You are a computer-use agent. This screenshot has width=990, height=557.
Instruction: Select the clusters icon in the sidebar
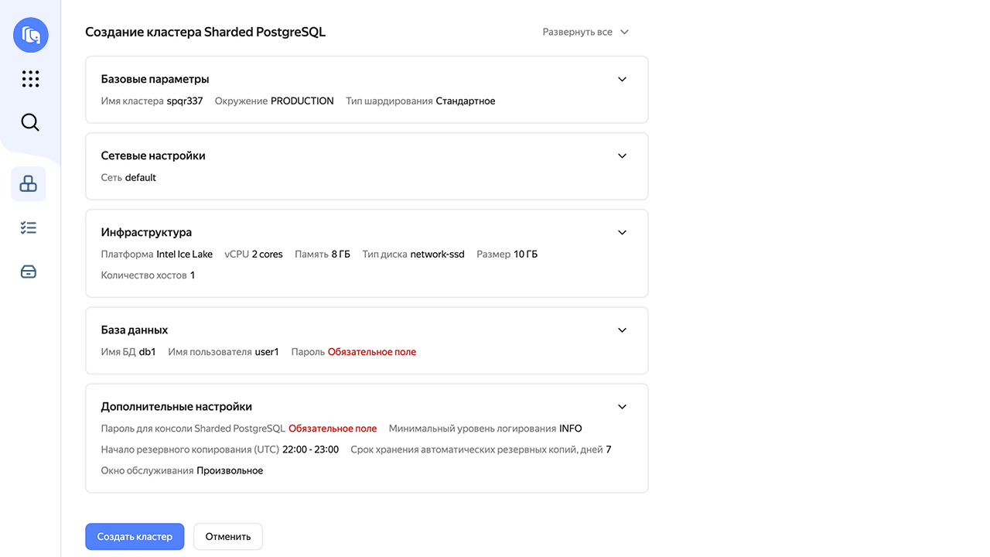click(28, 183)
